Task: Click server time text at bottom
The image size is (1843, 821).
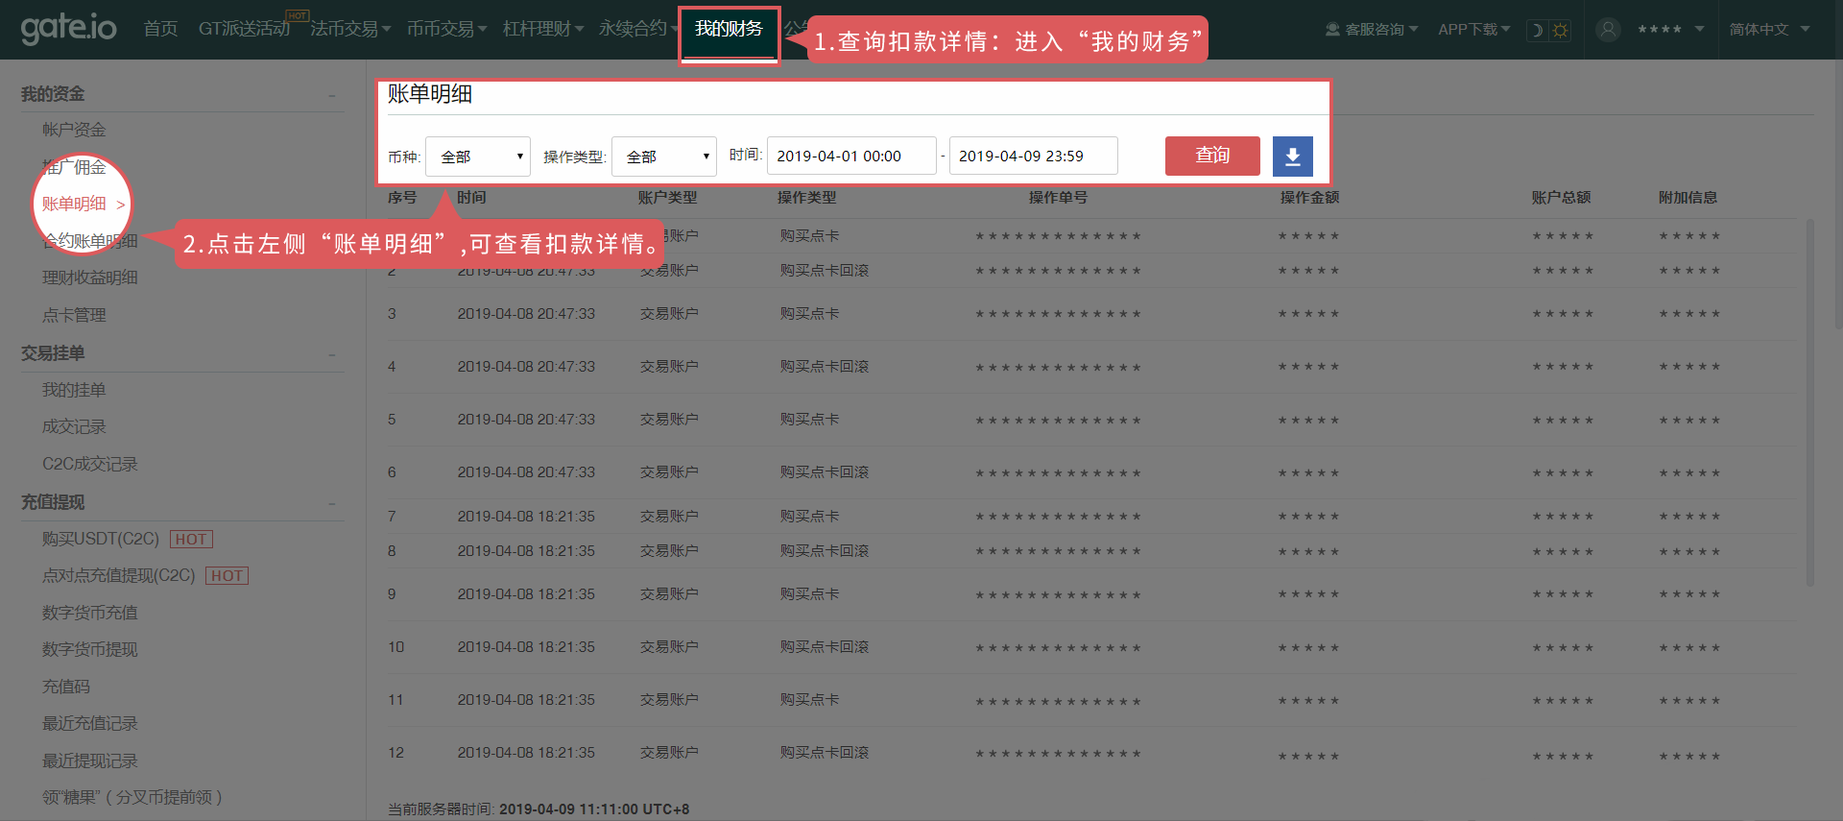Action: pos(539,809)
